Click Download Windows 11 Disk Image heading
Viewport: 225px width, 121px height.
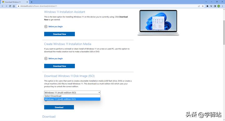[x=69, y=76]
